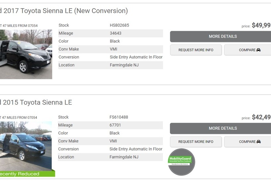Click the $49,99 price of 2017 Sienna
This screenshot has height=181, width=271.
coord(261,25)
